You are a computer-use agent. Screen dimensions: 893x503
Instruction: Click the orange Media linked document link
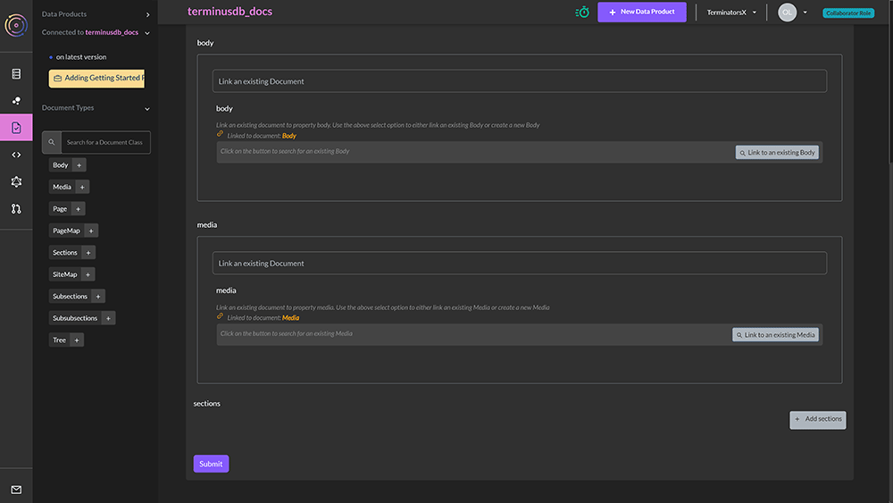click(x=290, y=318)
